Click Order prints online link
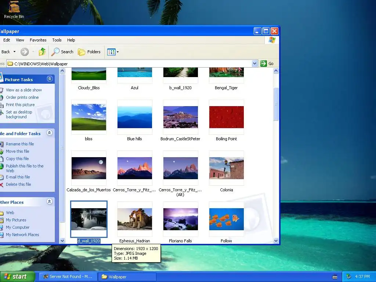 [22, 97]
